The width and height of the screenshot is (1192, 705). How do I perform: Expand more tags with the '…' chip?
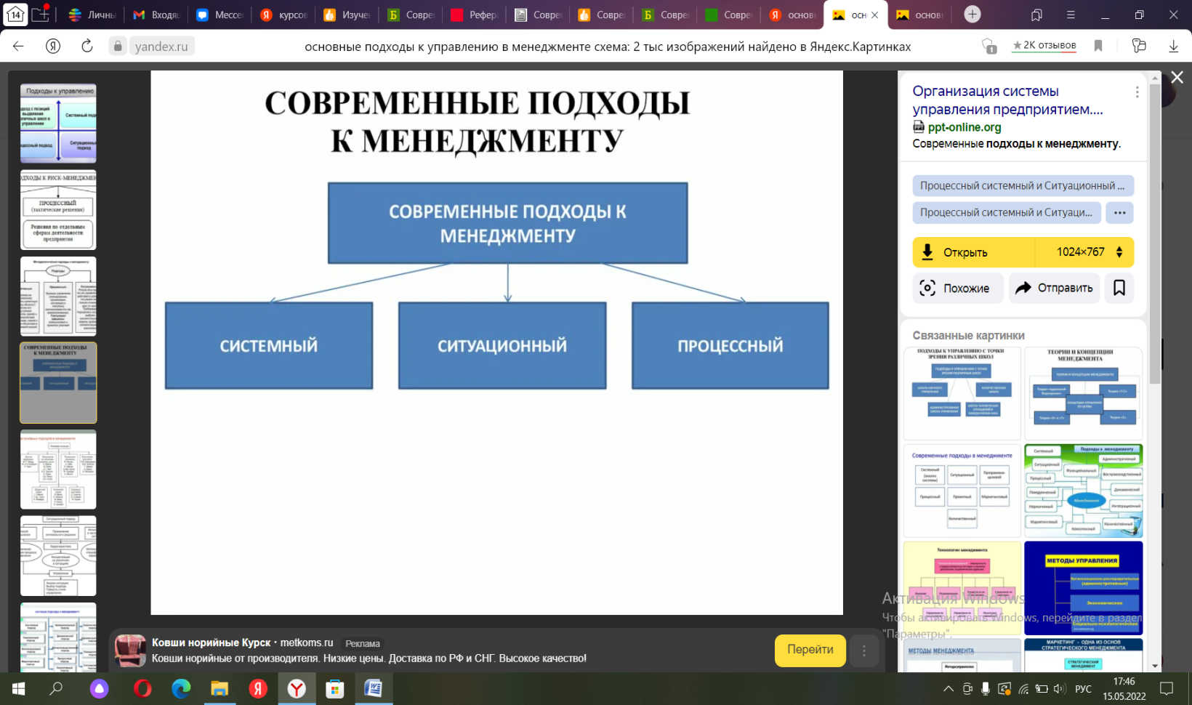click(1119, 213)
